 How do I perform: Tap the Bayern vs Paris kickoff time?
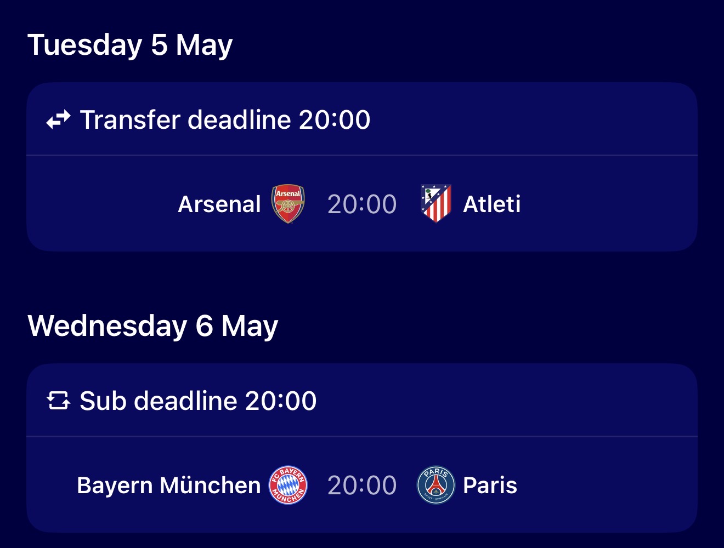click(362, 486)
